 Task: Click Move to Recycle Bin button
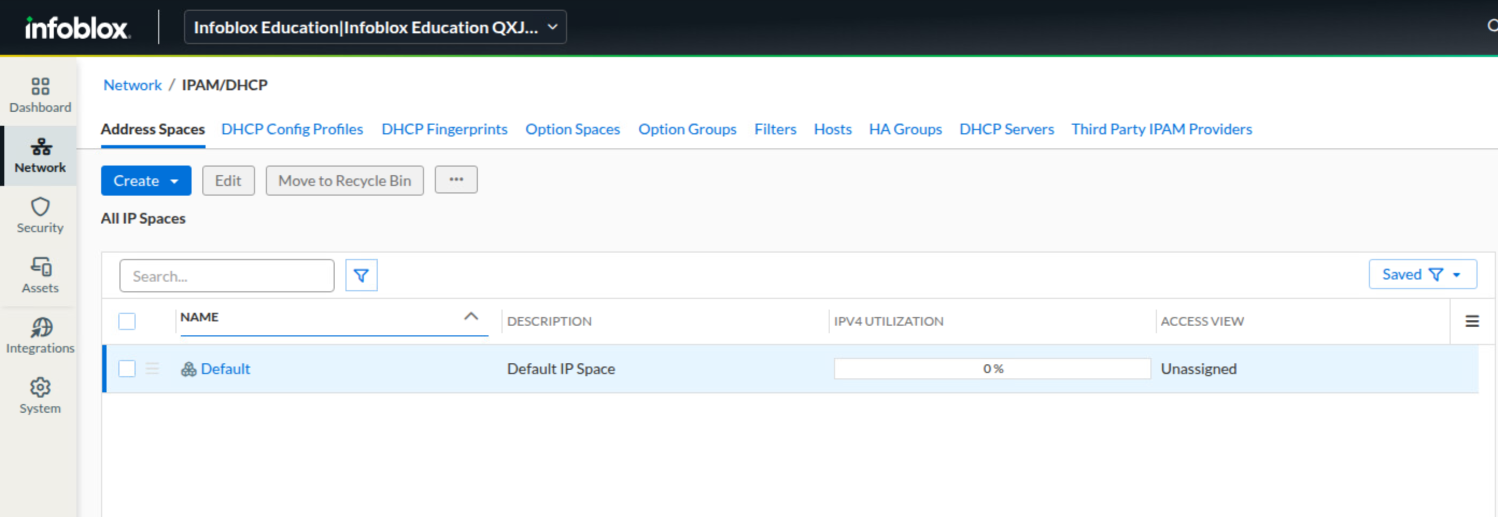[345, 181]
